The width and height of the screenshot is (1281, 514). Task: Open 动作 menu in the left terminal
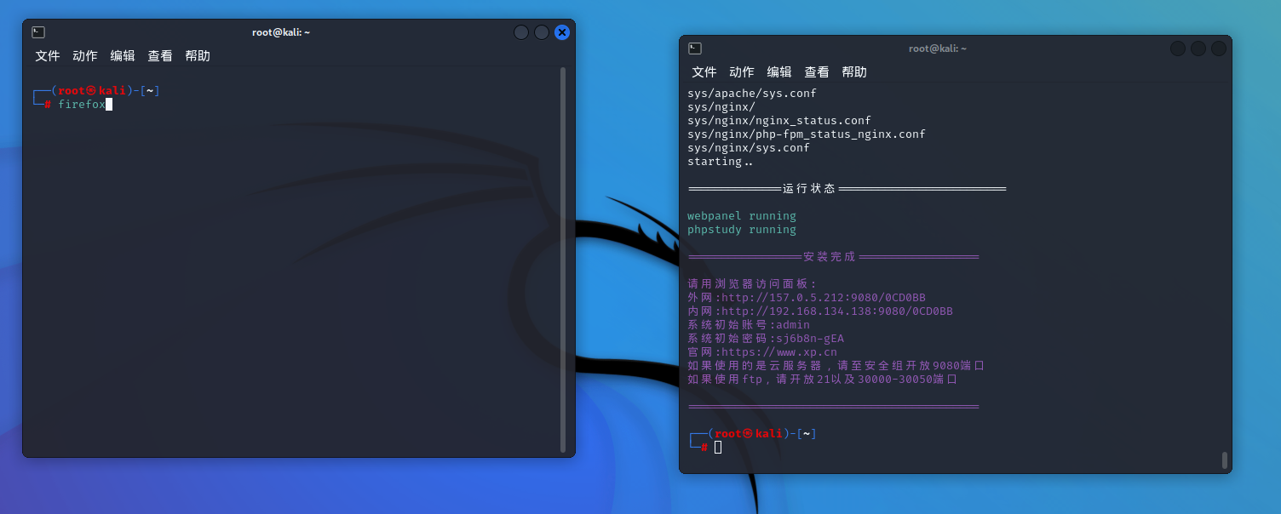point(85,55)
